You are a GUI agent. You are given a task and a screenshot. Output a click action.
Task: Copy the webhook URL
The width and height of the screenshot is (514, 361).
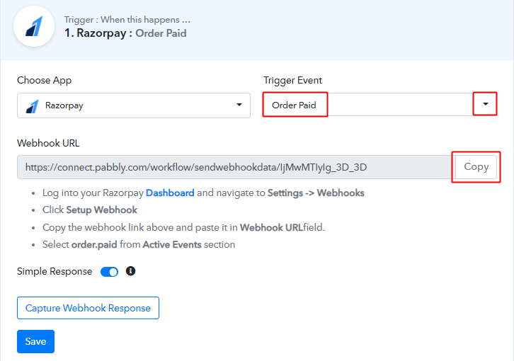click(476, 166)
